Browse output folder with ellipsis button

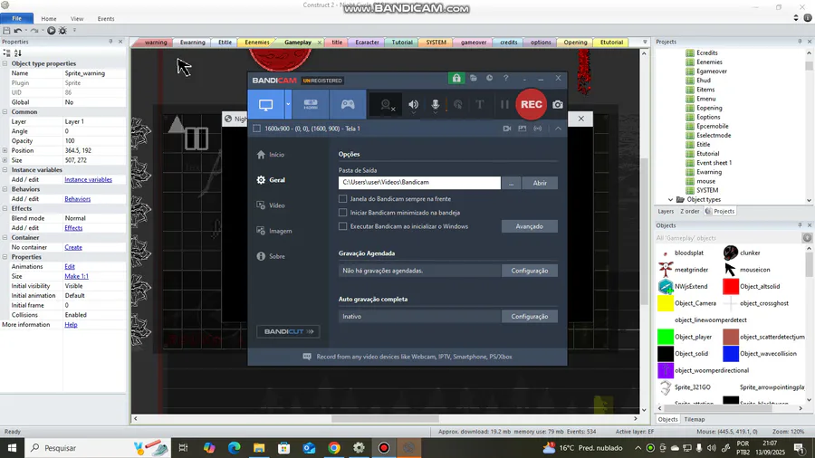click(512, 183)
